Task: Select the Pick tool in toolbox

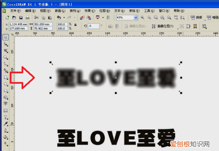Action: 5,37
